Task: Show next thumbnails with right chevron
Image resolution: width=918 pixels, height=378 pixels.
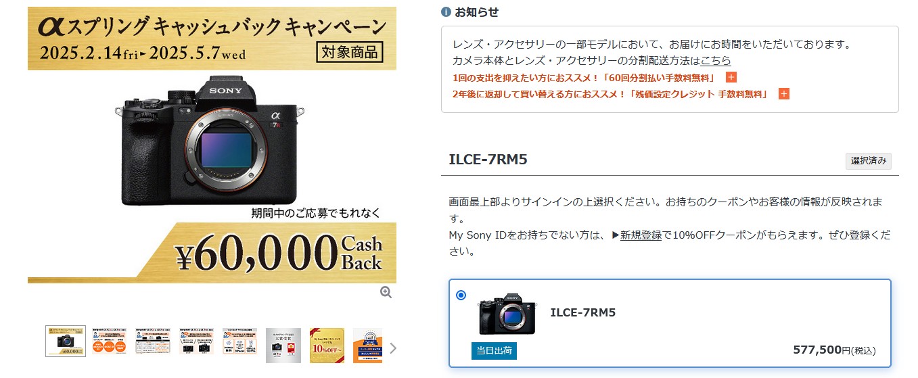Action: coord(393,348)
